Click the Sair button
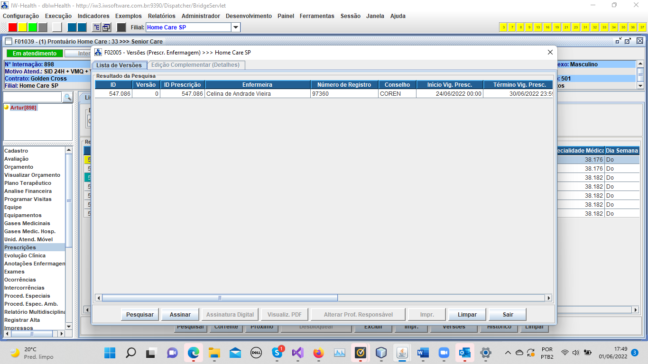 click(508, 315)
